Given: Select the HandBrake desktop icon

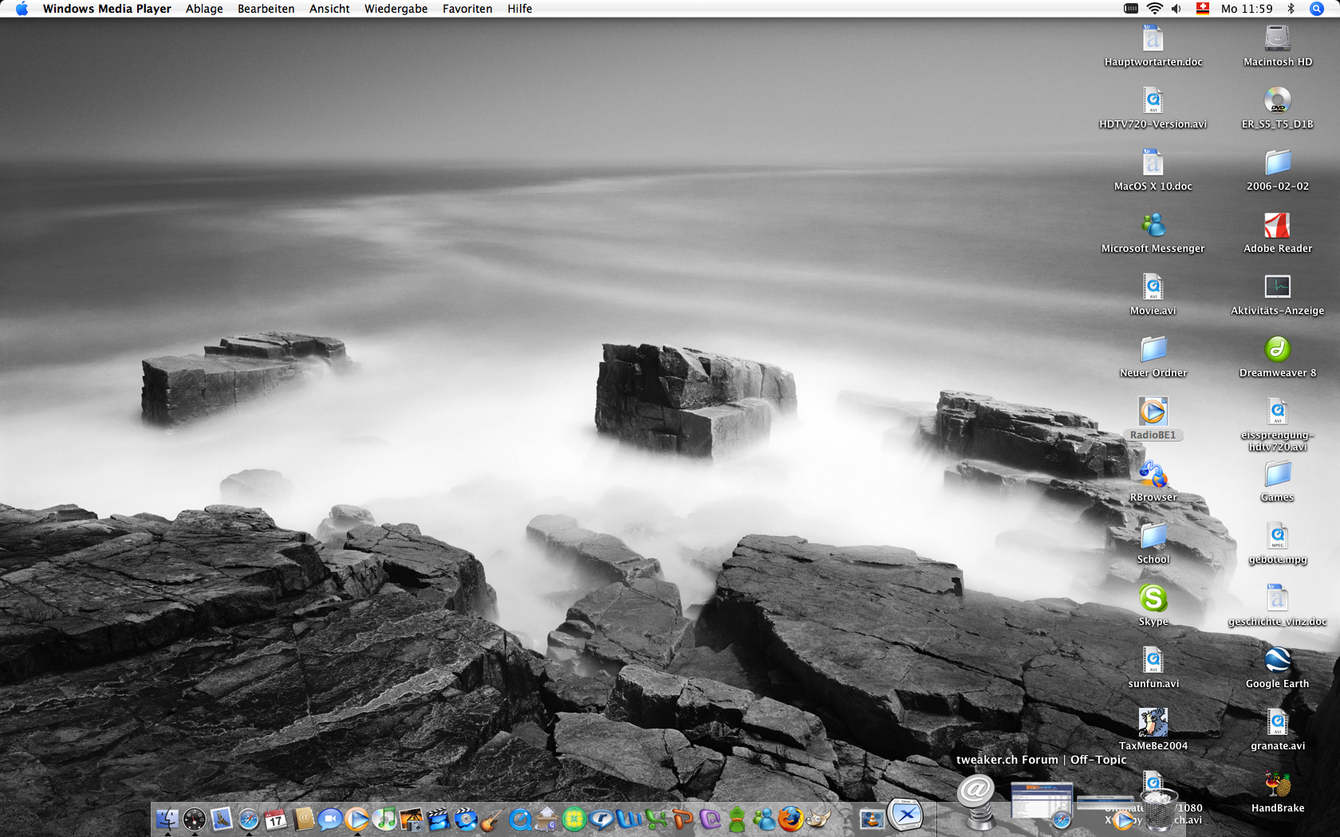Looking at the screenshot, I should tap(1277, 786).
